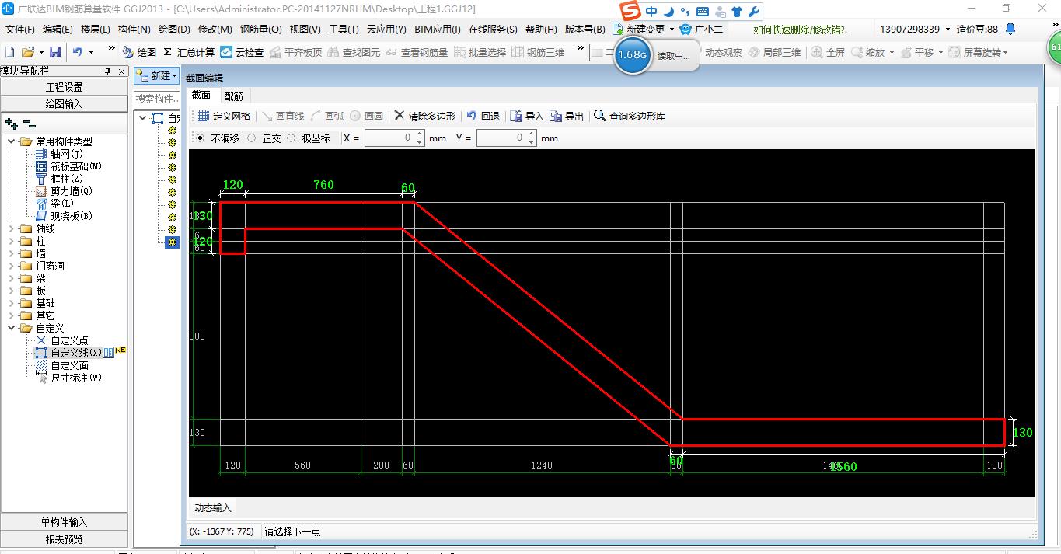
Task: Expand 门窗洞 folder node
Action: (12, 266)
